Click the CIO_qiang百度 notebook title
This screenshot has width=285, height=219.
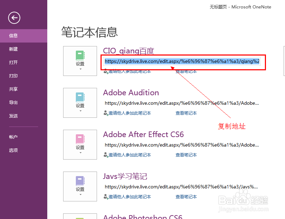pos(128,51)
